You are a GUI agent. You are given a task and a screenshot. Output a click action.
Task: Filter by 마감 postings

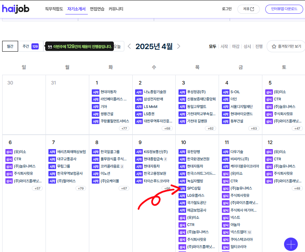click(x=236, y=47)
